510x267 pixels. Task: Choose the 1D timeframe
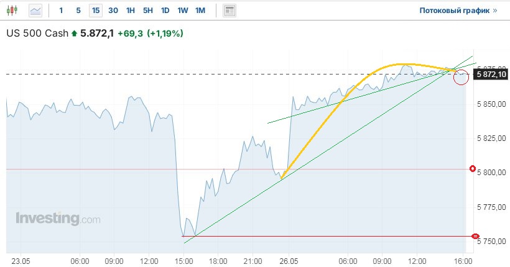coord(165,11)
